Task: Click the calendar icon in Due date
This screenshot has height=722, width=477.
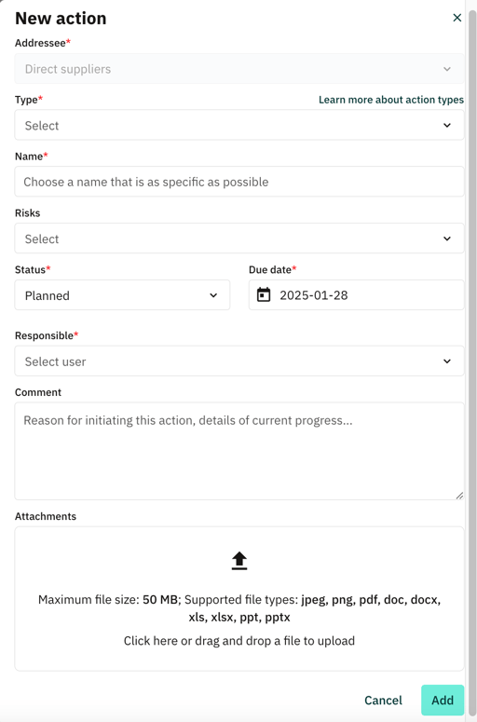Action: (264, 294)
